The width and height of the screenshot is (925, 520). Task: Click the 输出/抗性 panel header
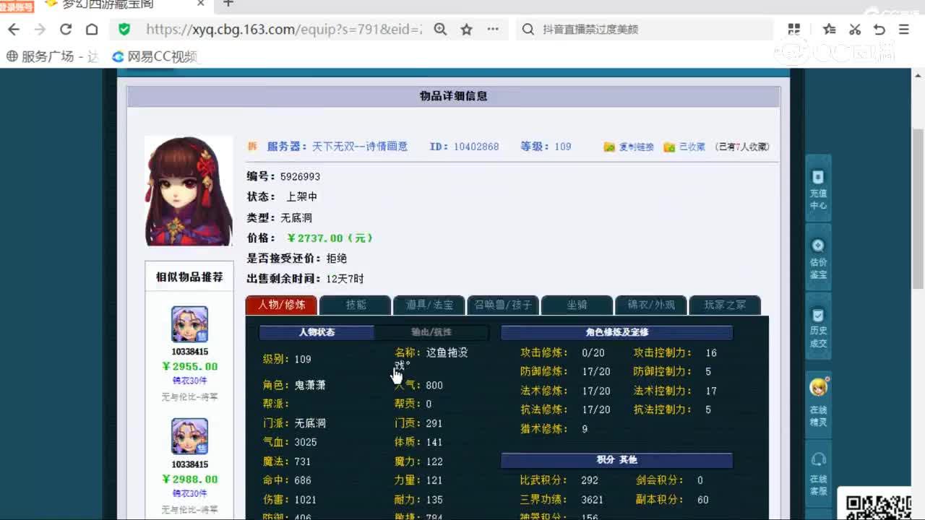click(431, 332)
